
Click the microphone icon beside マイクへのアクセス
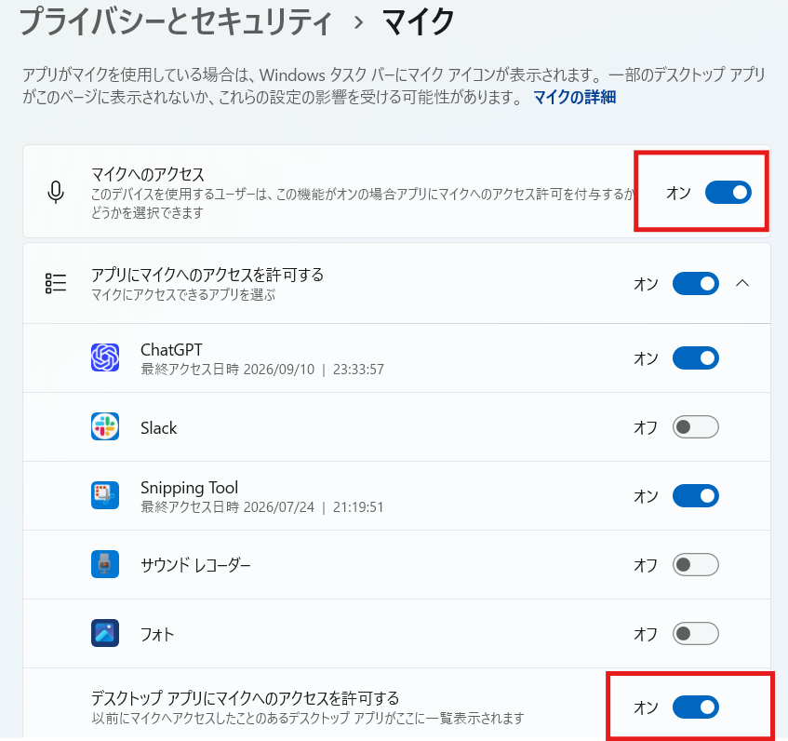[56, 192]
